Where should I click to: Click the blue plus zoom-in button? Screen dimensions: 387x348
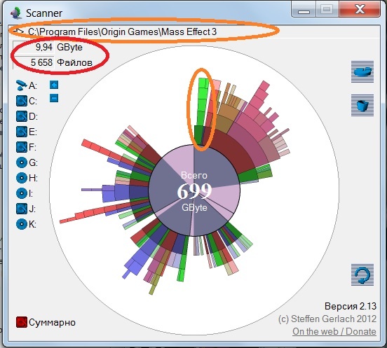(x=54, y=85)
